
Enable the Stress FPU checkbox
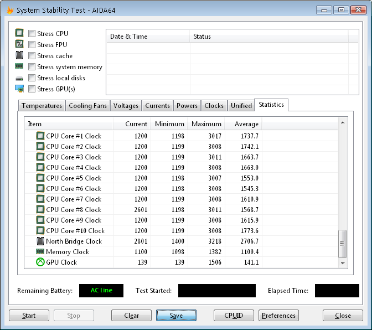pos(32,45)
